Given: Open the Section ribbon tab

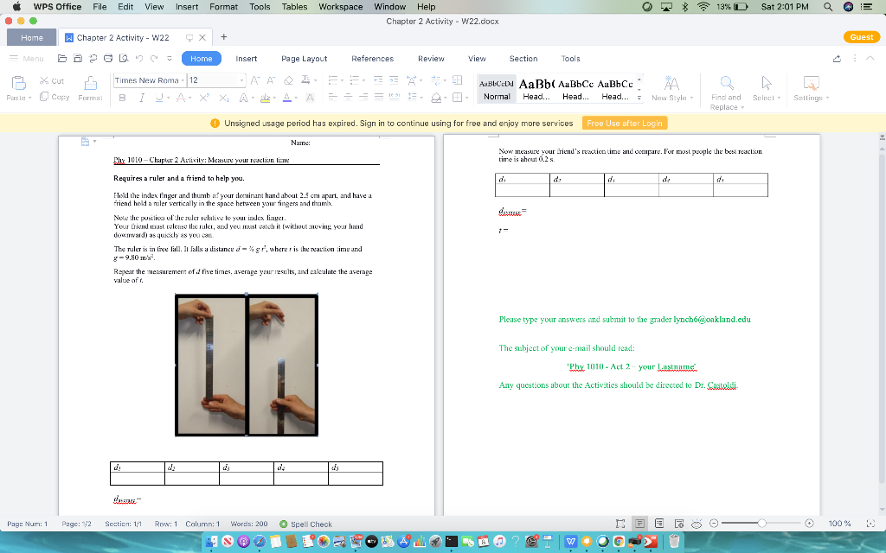Looking at the screenshot, I should [523, 59].
